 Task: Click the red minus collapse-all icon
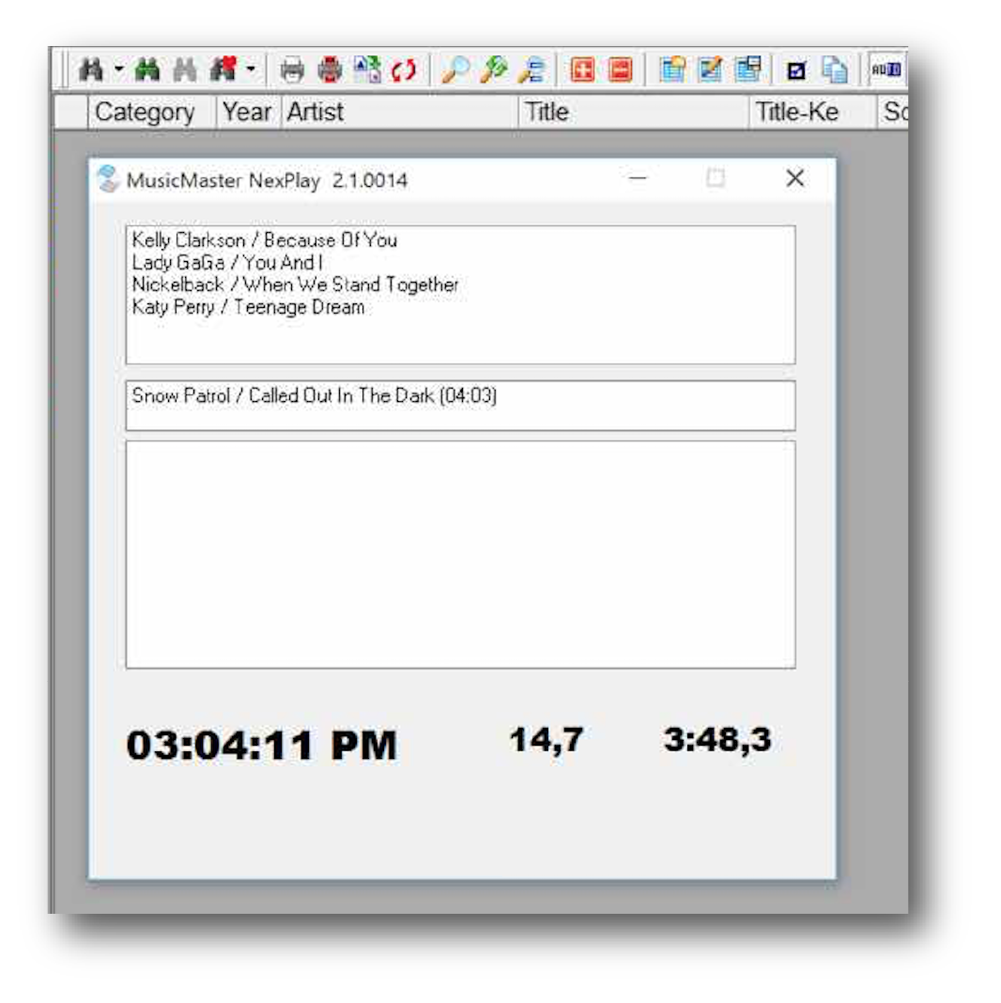pyautogui.click(x=620, y=69)
